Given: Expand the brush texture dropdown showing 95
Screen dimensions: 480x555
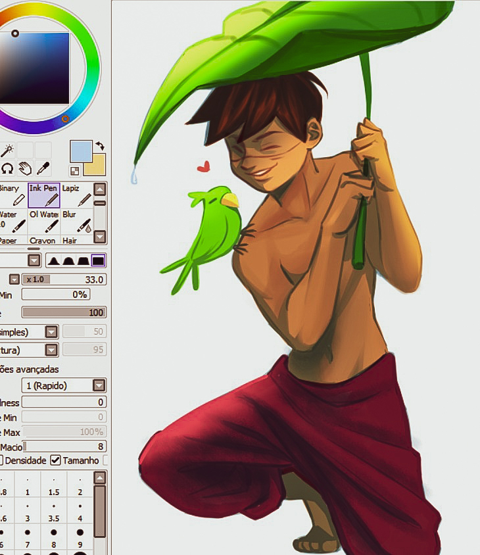Looking at the screenshot, I should coord(51,350).
